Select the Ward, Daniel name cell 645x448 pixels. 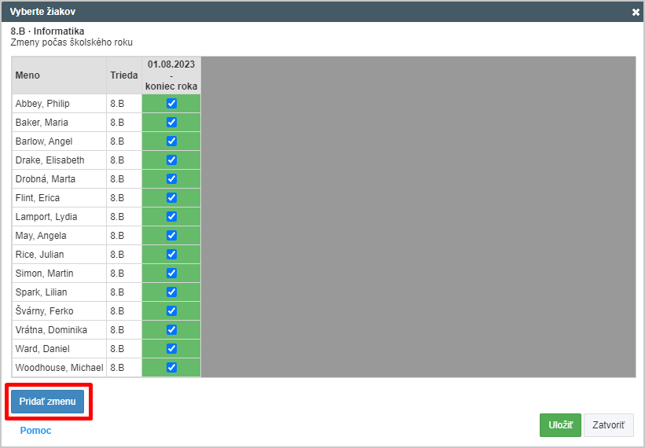59,348
